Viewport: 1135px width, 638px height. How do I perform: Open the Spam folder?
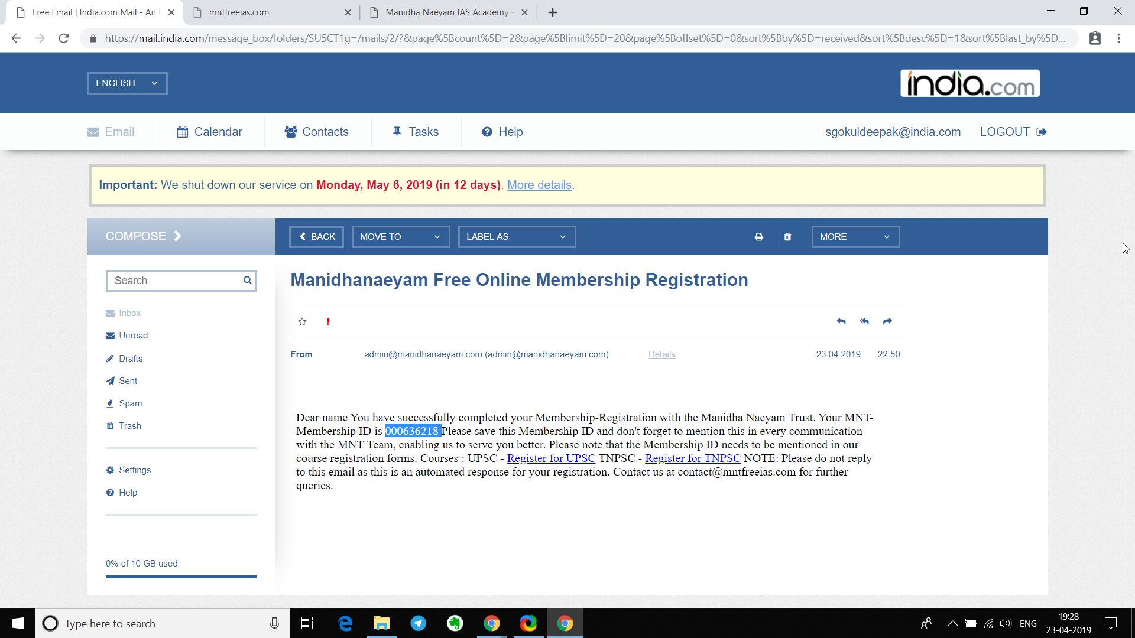tap(124, 403)
